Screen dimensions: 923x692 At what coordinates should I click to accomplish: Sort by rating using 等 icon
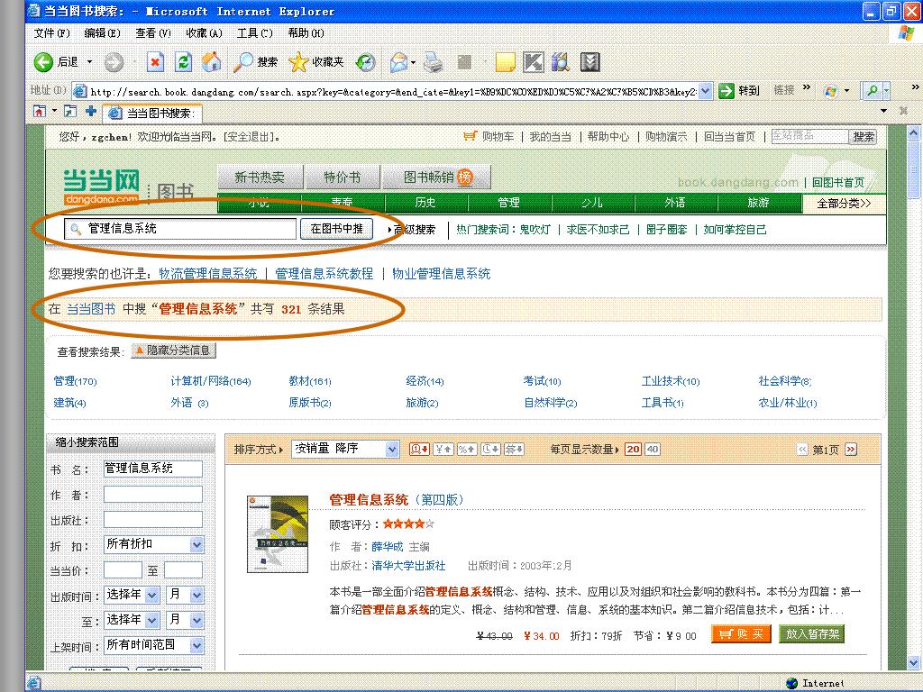514,450
